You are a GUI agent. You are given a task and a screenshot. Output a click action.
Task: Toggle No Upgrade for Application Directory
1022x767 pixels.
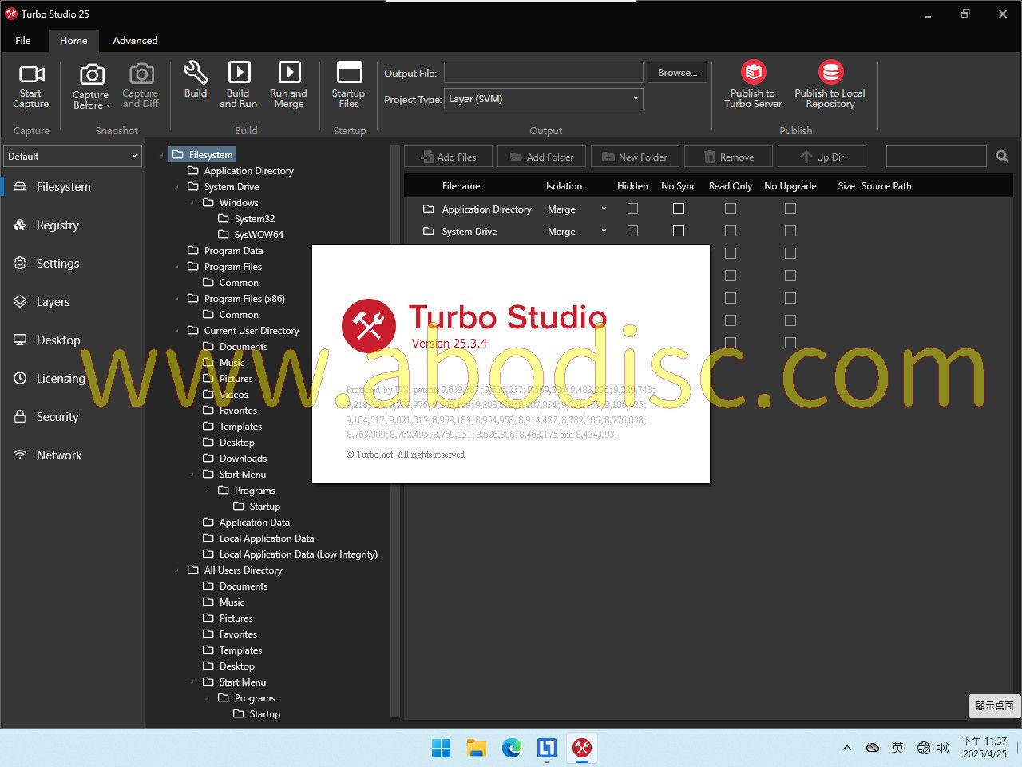point(790,209)
